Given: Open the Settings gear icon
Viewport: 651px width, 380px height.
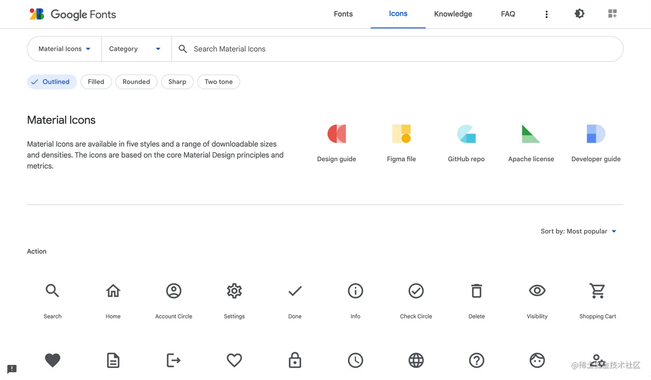Looking at the screenshot, I should [234, 291].
